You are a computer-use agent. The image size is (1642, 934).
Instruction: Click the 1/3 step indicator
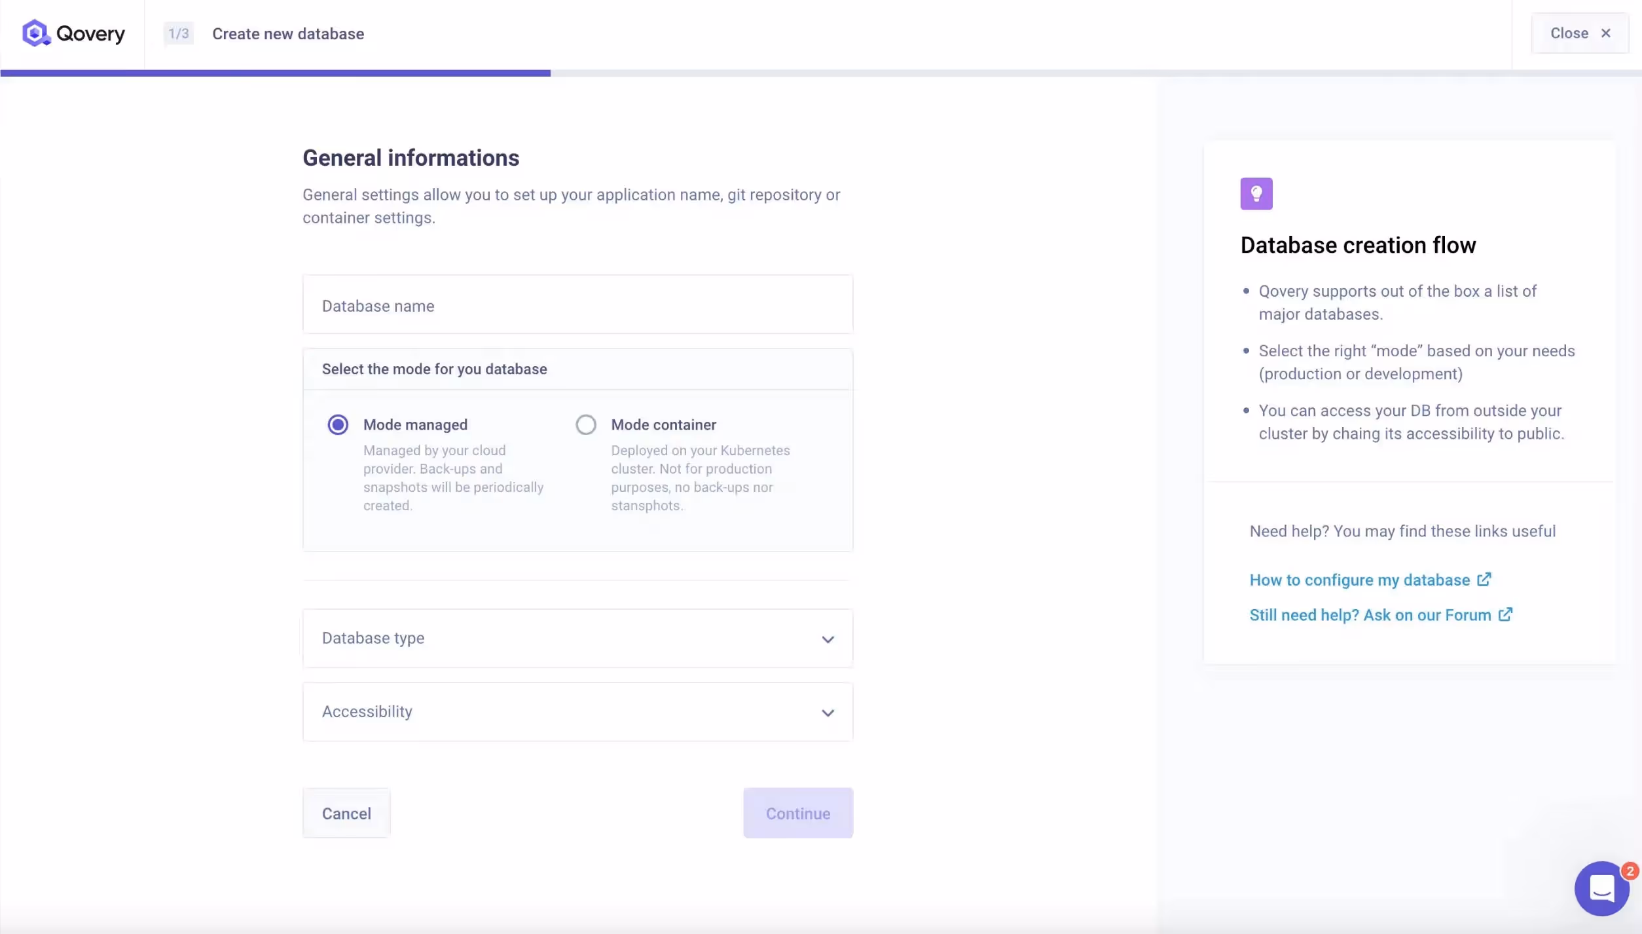pyautogui.click(x=177, y=33)
